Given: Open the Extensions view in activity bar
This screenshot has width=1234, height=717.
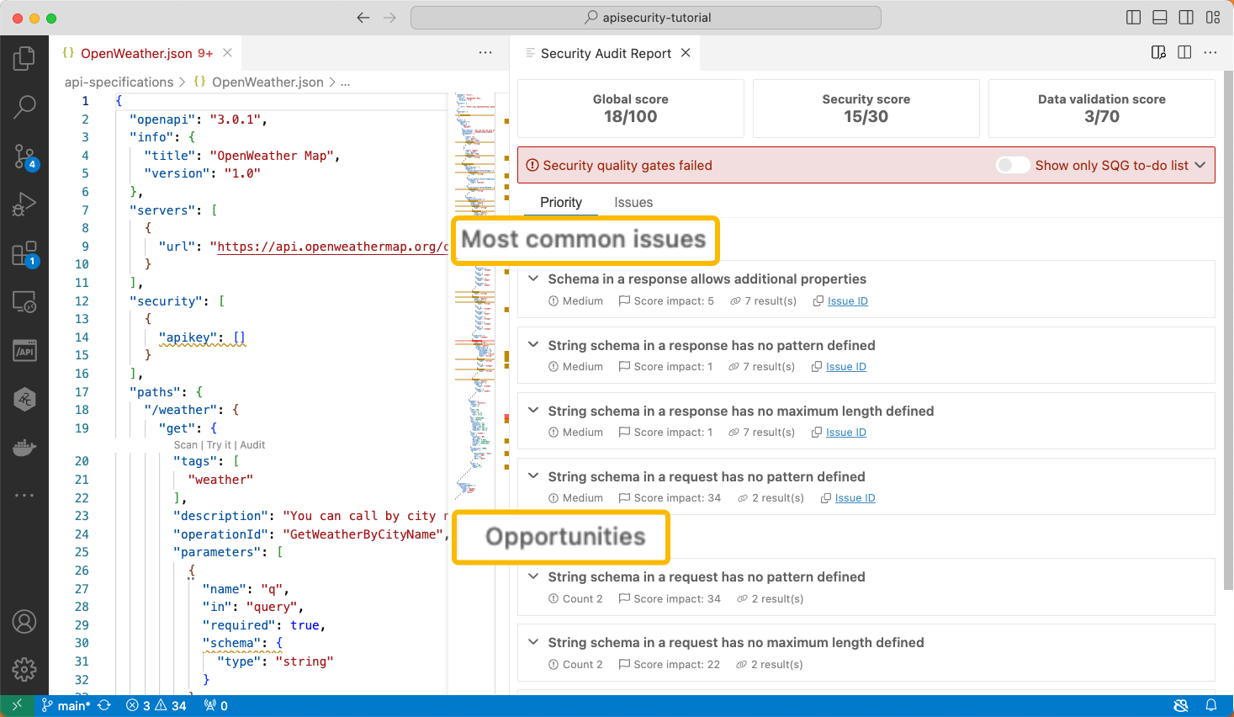Looking at the screenshot, I should 24,253.
